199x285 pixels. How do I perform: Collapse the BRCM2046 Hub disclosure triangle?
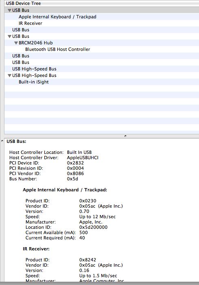[16, 43]
